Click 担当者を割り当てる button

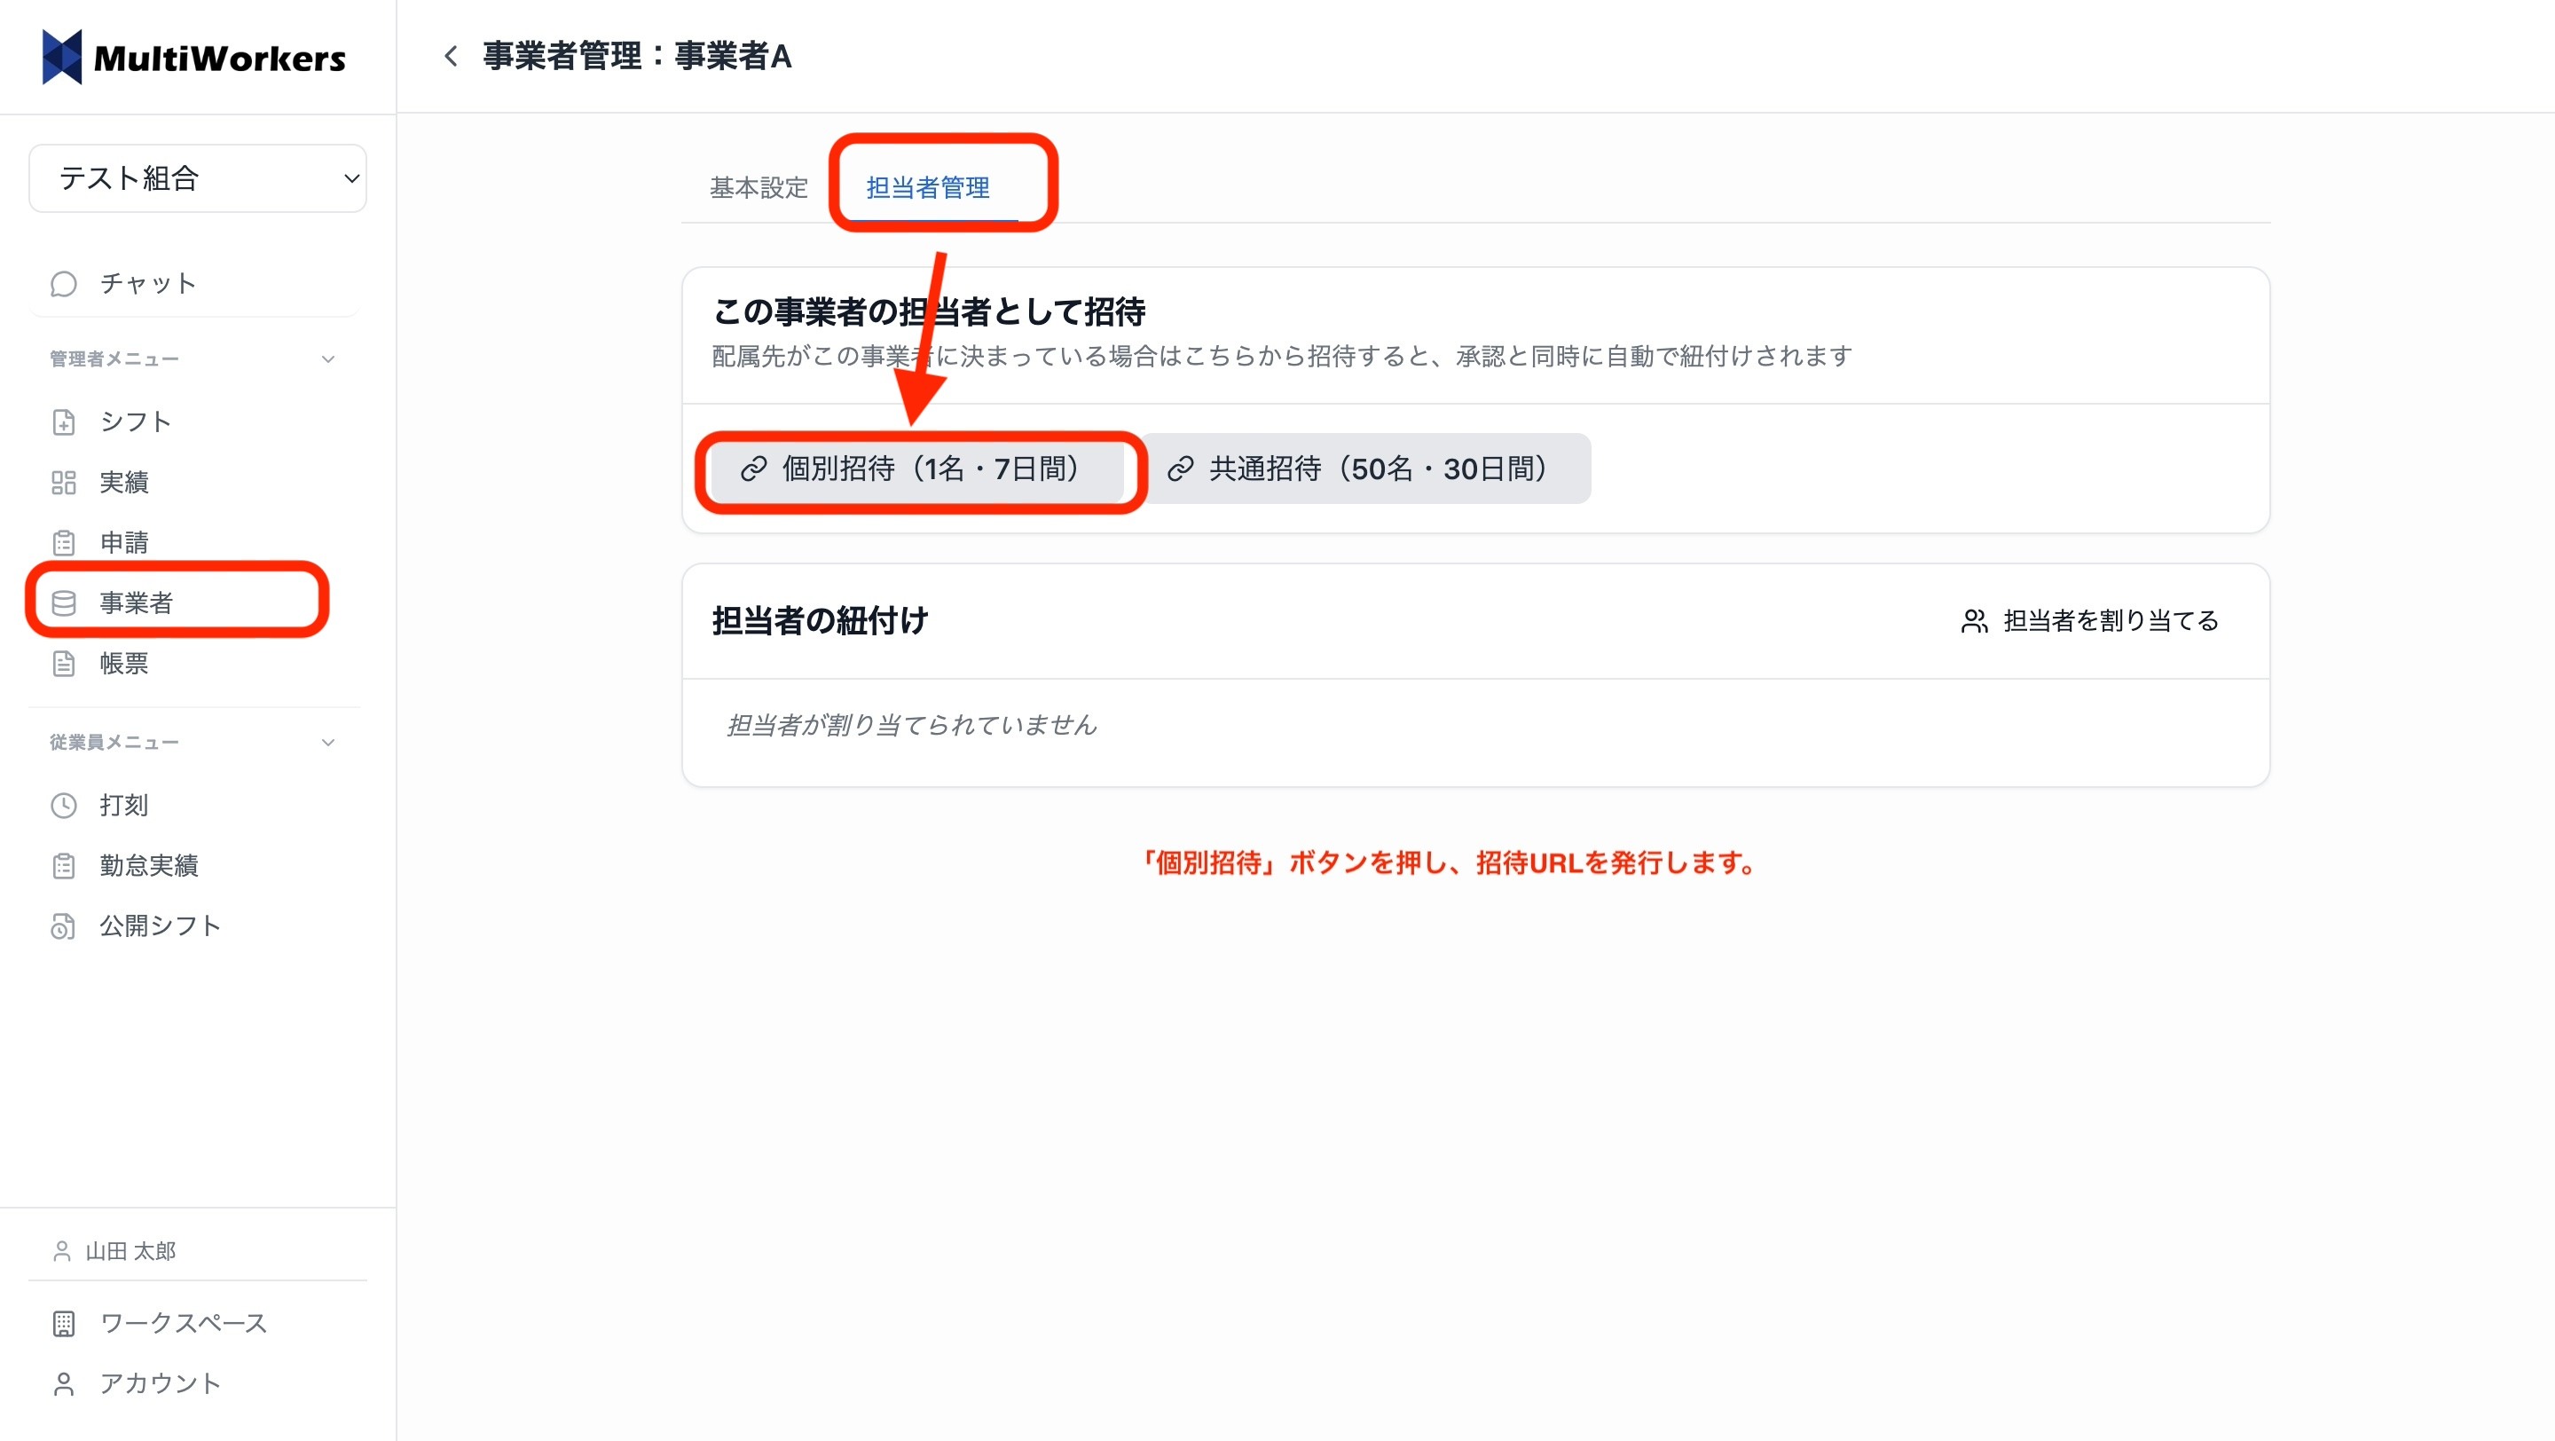tap(2090, 621)
